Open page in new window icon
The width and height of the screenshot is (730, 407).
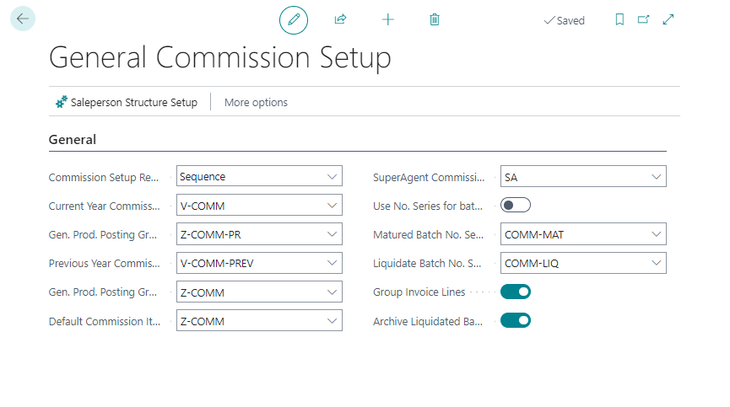pyautogui.click(x=644, y=19)
